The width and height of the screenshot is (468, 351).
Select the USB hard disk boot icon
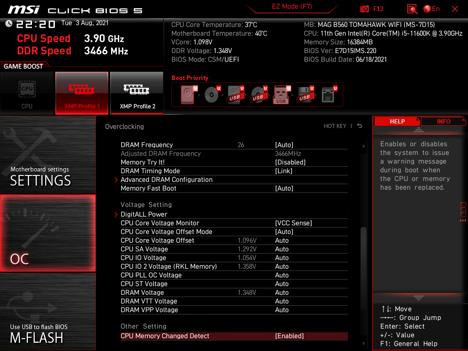pos(236,95)
